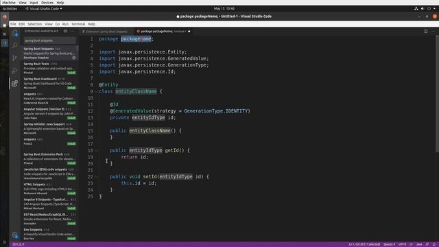Click the feedback icon in the status bar

427,244
